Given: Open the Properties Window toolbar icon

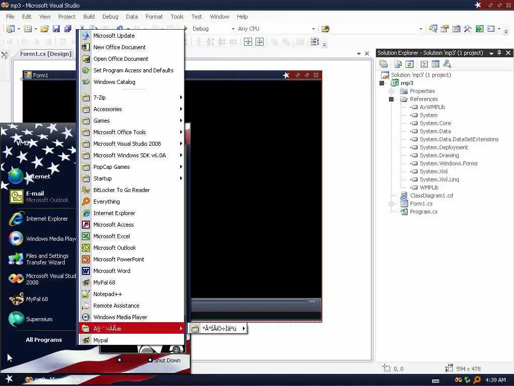Looking at the screenshot, I should pyautogui.click(x=445, y=29).
